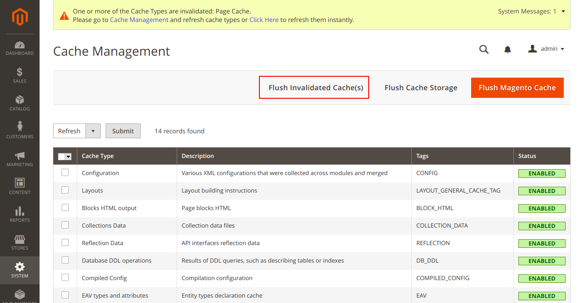The width and height of the screenshot is (584, 303).
Task: Tick the Database DDL operations checkbox
Action: point(65,260)
